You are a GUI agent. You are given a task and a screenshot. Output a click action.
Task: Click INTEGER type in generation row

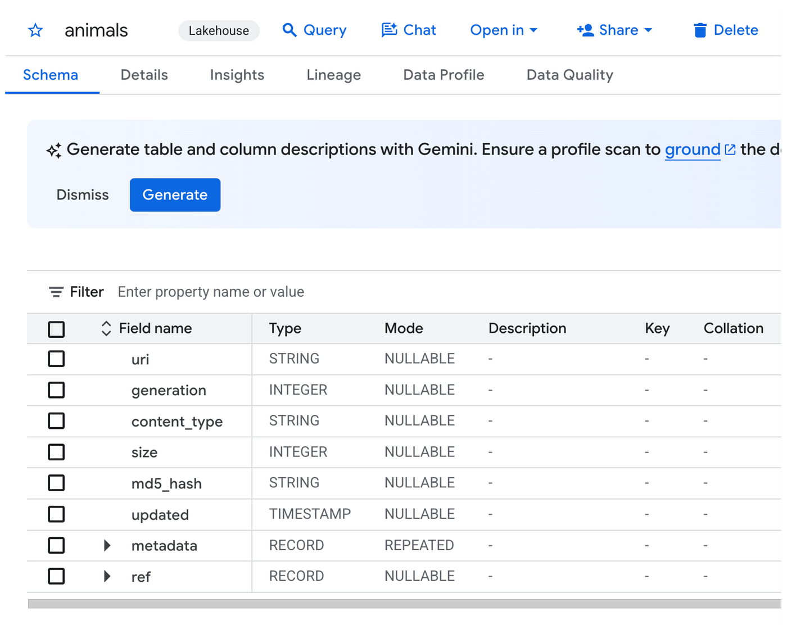tap(298, 390)
